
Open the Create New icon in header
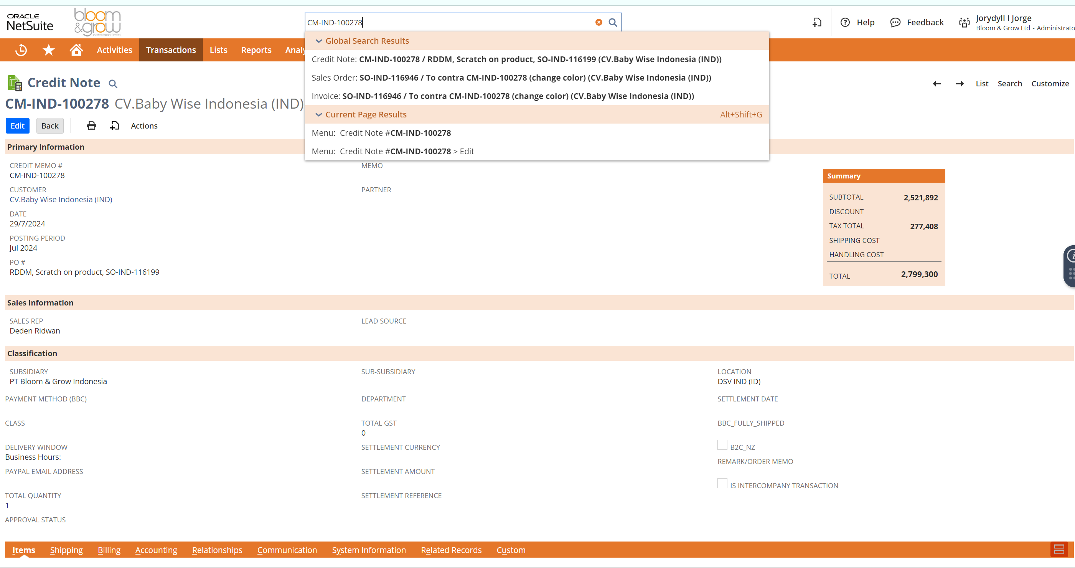[x=817, y=23]
